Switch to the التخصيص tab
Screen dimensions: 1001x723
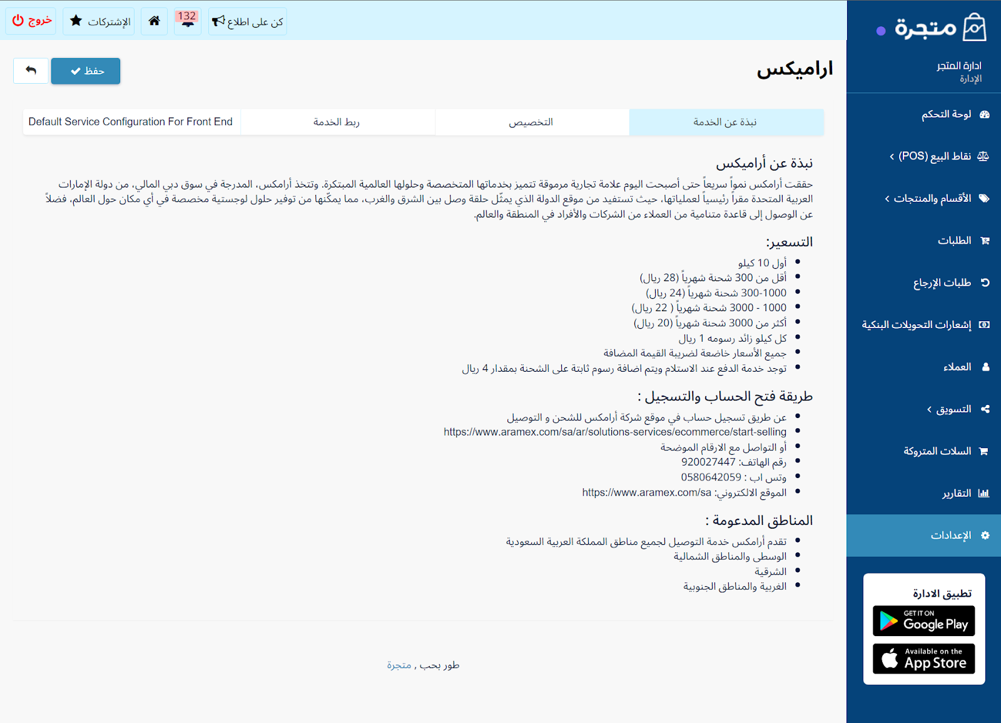(x=532, y=122)
